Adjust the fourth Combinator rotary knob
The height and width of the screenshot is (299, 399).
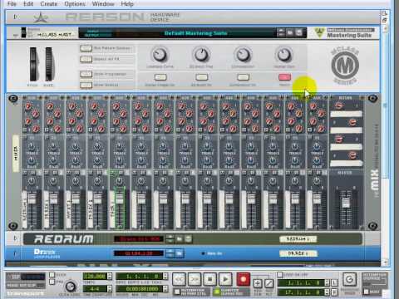[x=284, y=55]
